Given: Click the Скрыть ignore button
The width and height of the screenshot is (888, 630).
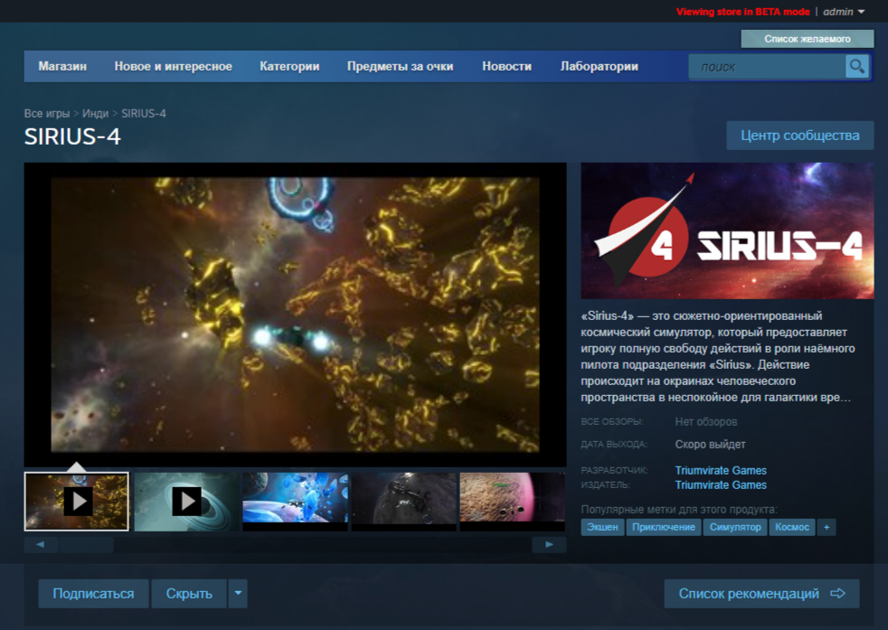Looking at the screenshot, I should pyautogui.click(x=189, y=593).
